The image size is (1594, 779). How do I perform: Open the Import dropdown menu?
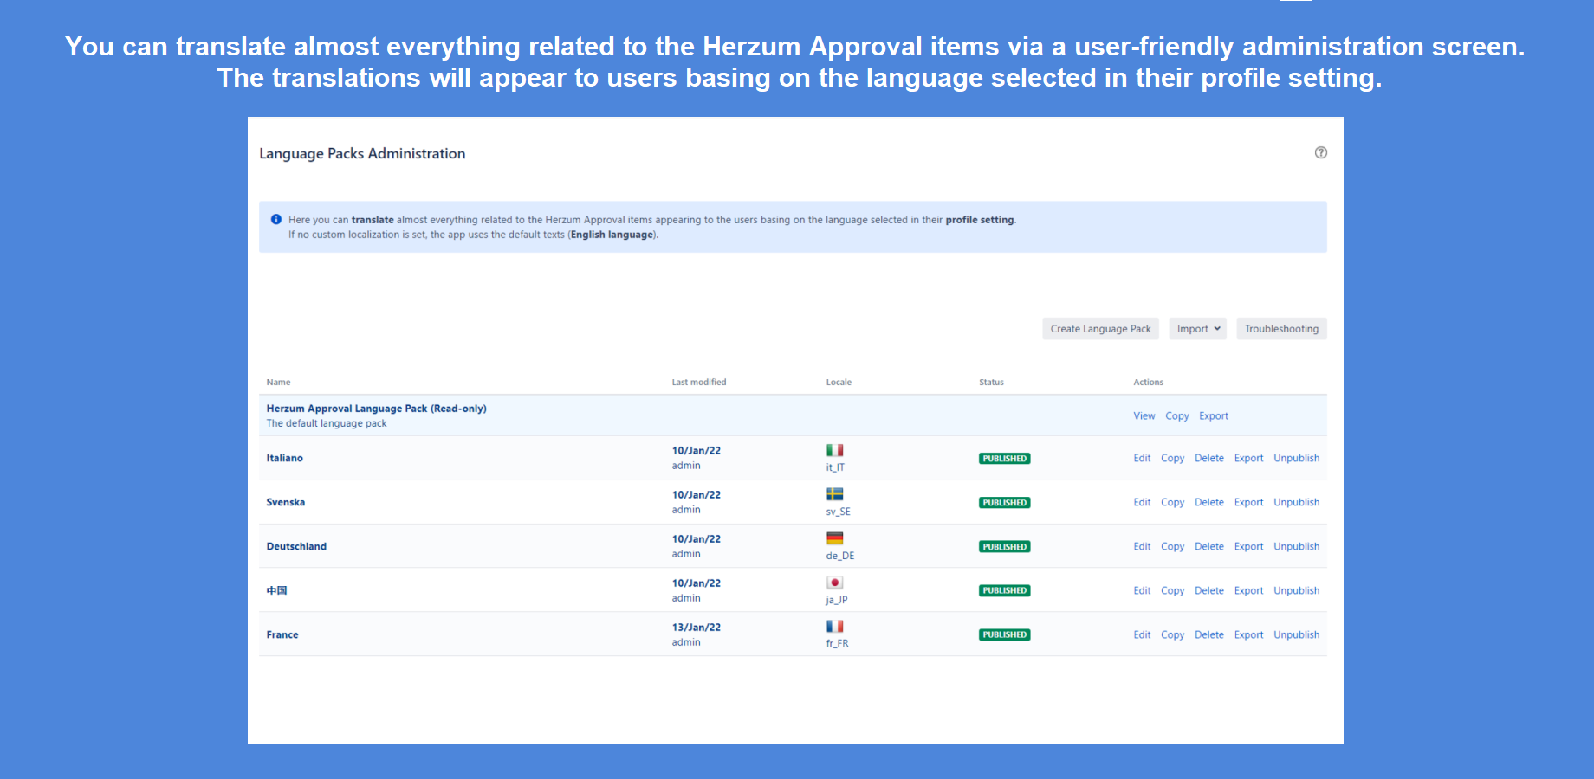(x=1197, y=328)
